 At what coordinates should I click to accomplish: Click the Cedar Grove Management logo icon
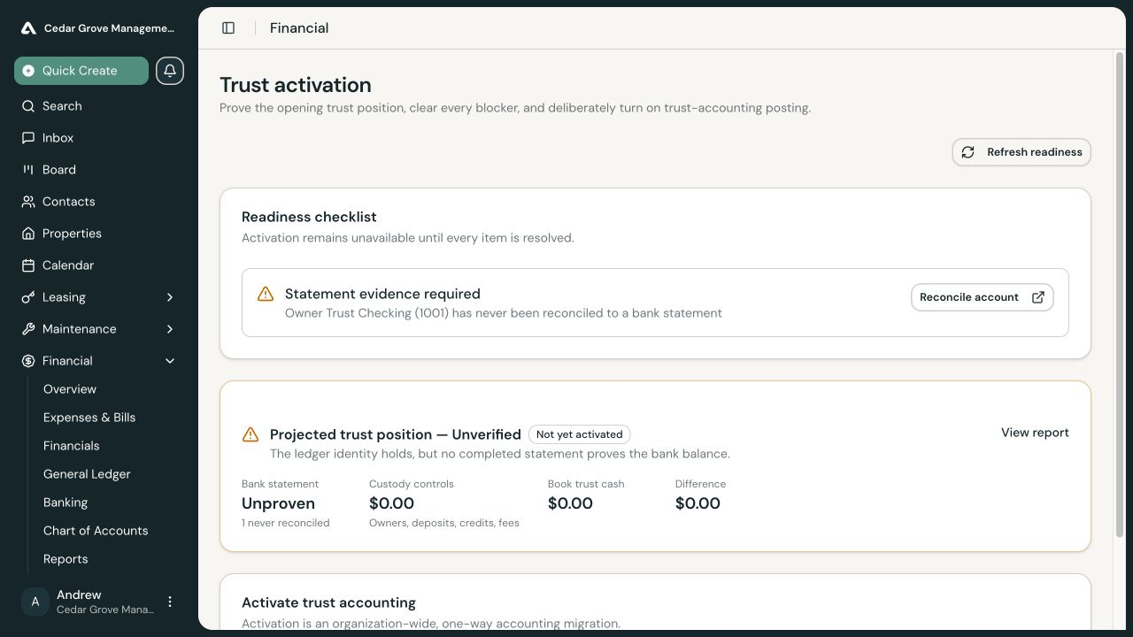point(28,28)
